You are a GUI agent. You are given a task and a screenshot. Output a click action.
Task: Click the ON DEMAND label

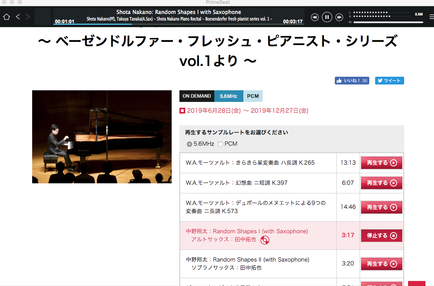197,96
